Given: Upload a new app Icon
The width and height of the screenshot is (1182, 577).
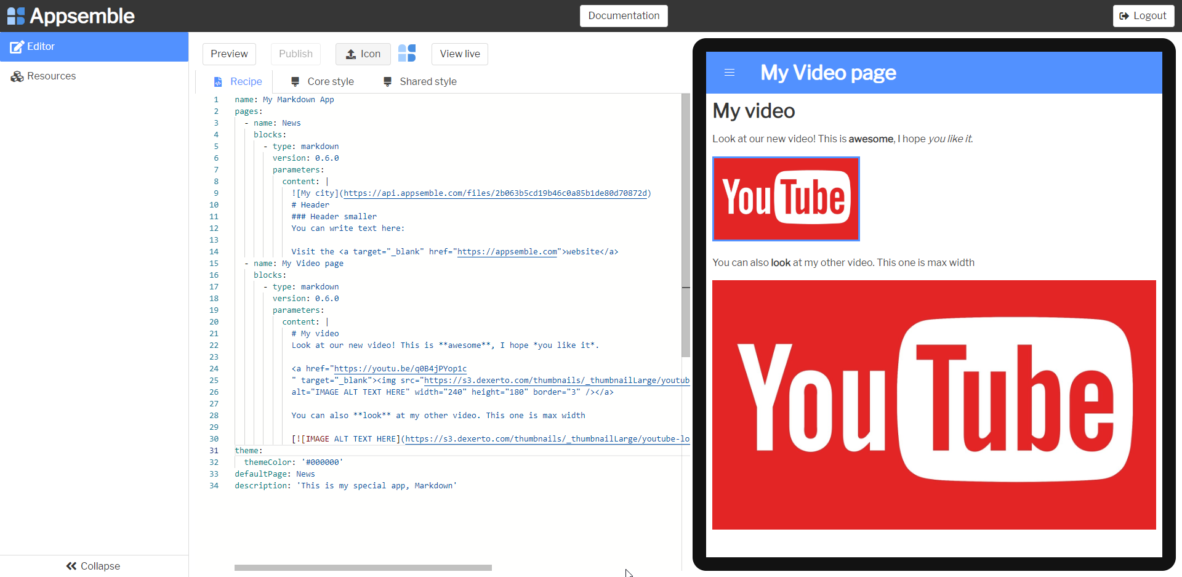Looking at the screenshot, I should [x=363, y=54].
